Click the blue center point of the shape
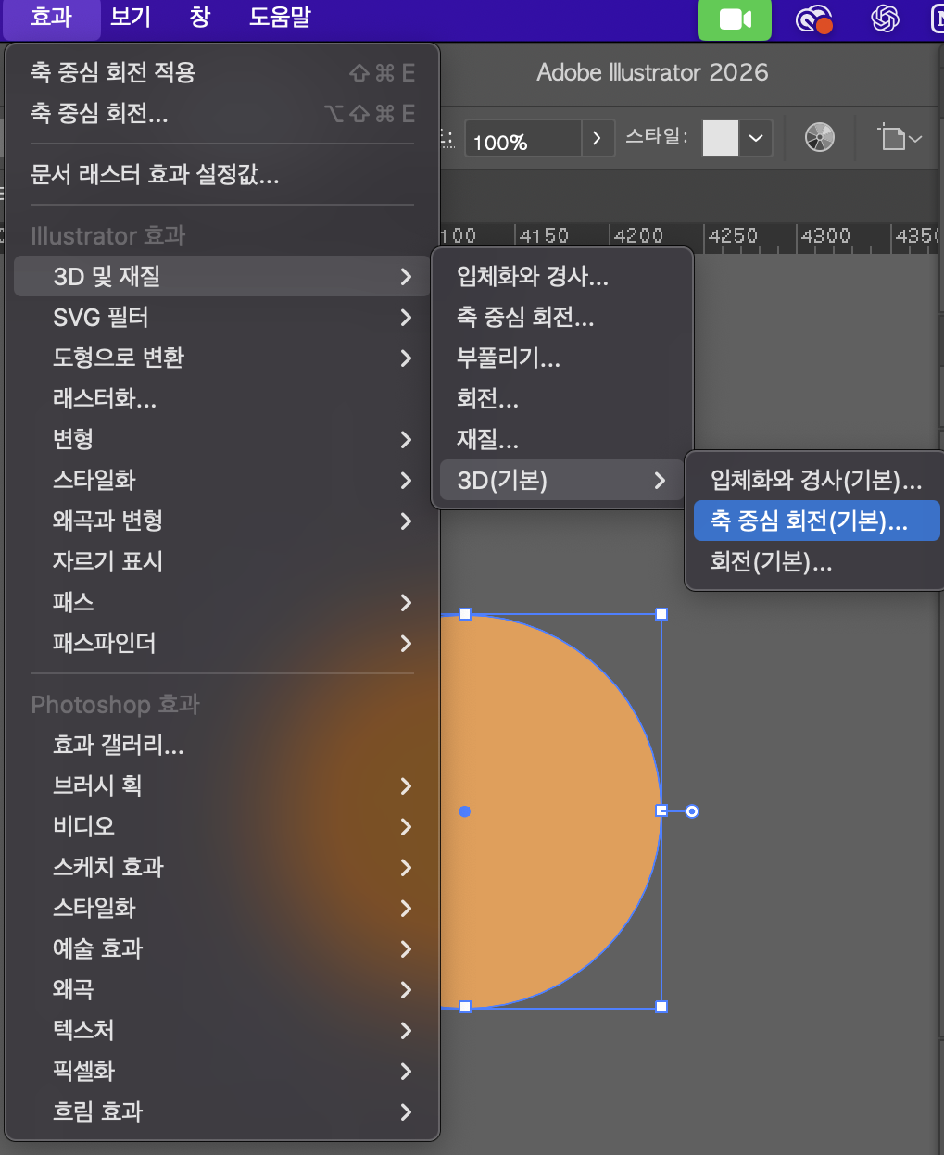The height and width of the screenshot is (1155, 944). [x=465, y=811]
